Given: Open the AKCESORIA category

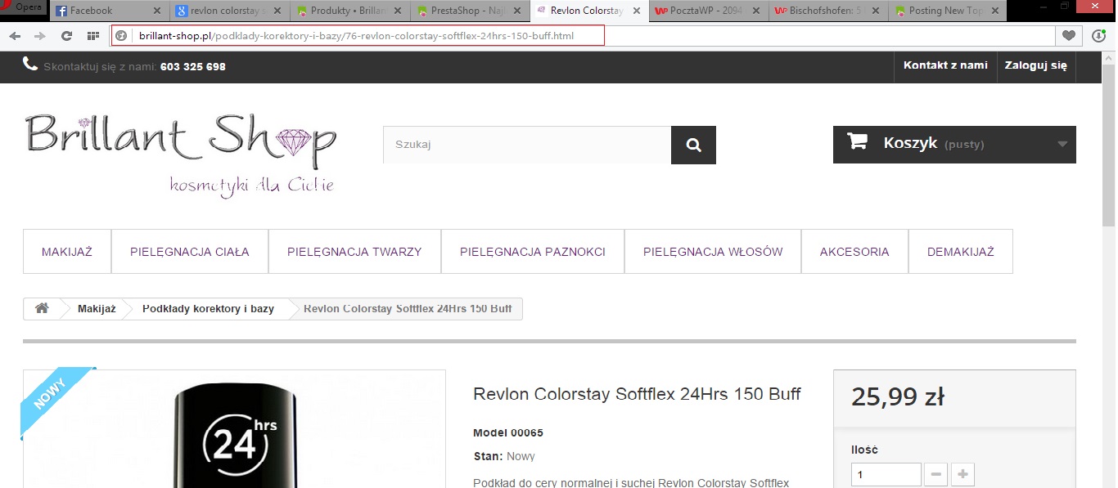Looking at the screenshot, I should tap(854, 252).
